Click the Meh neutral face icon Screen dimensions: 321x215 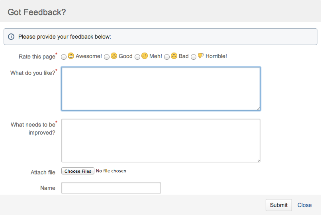pos(145,56)
